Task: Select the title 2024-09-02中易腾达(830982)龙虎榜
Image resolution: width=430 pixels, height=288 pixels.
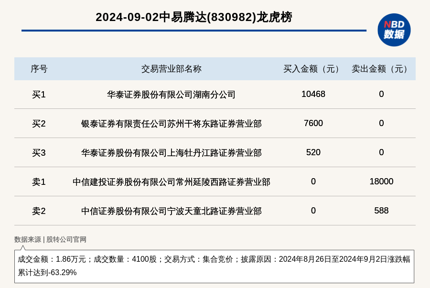Action: coord(194,17)
